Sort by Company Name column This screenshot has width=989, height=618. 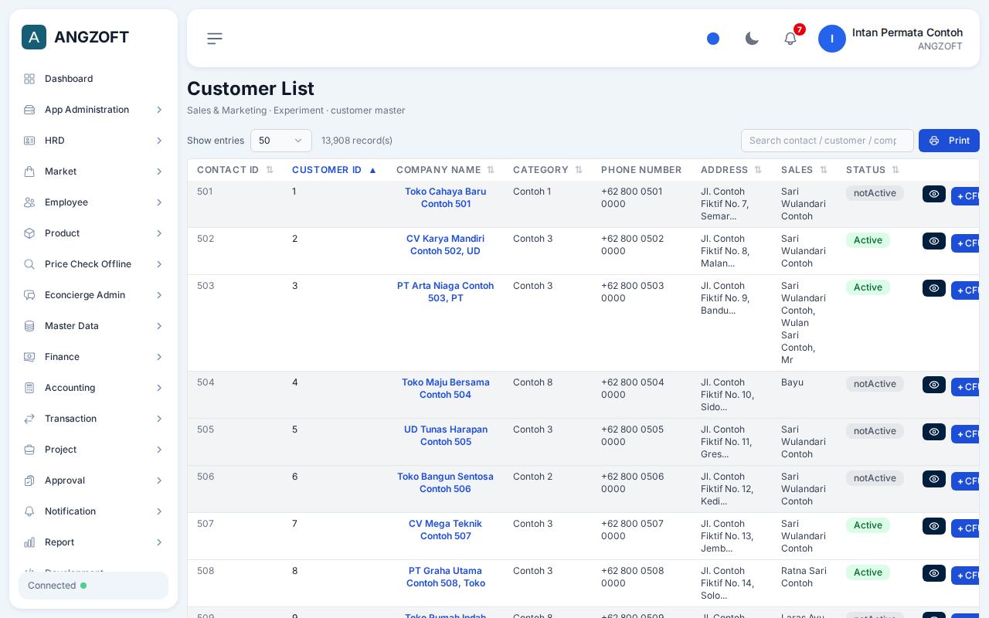pos(445,170)
